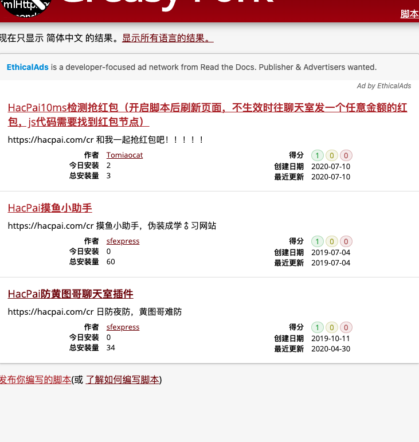Click the yellow rating badge for HacPai防黄图哥聊天室插件
The width and height of the screenshot is (419, 442).
(332, 327)
